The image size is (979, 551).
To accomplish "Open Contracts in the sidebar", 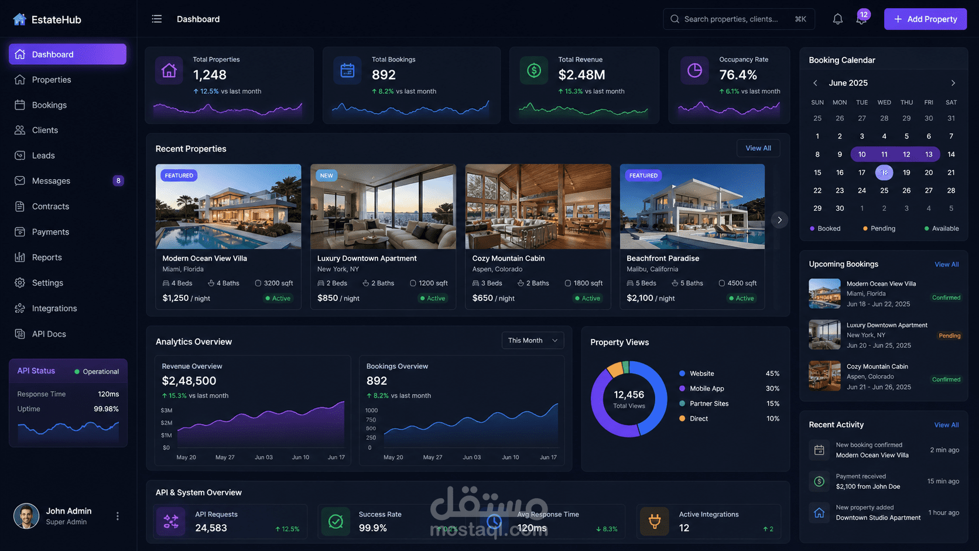I will pos(68,207).
